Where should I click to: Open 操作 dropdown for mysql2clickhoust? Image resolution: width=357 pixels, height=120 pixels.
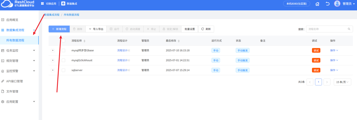[x=334, y=60]
